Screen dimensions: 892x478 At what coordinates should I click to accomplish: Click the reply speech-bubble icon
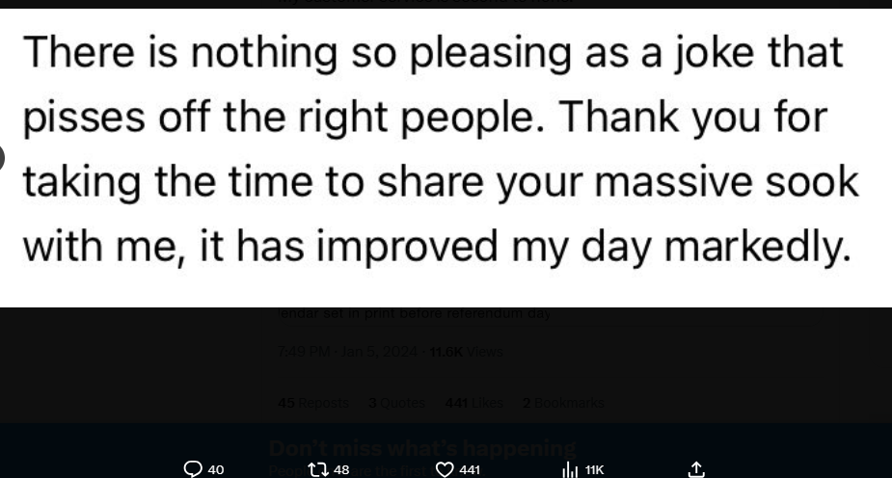point(193,469)
